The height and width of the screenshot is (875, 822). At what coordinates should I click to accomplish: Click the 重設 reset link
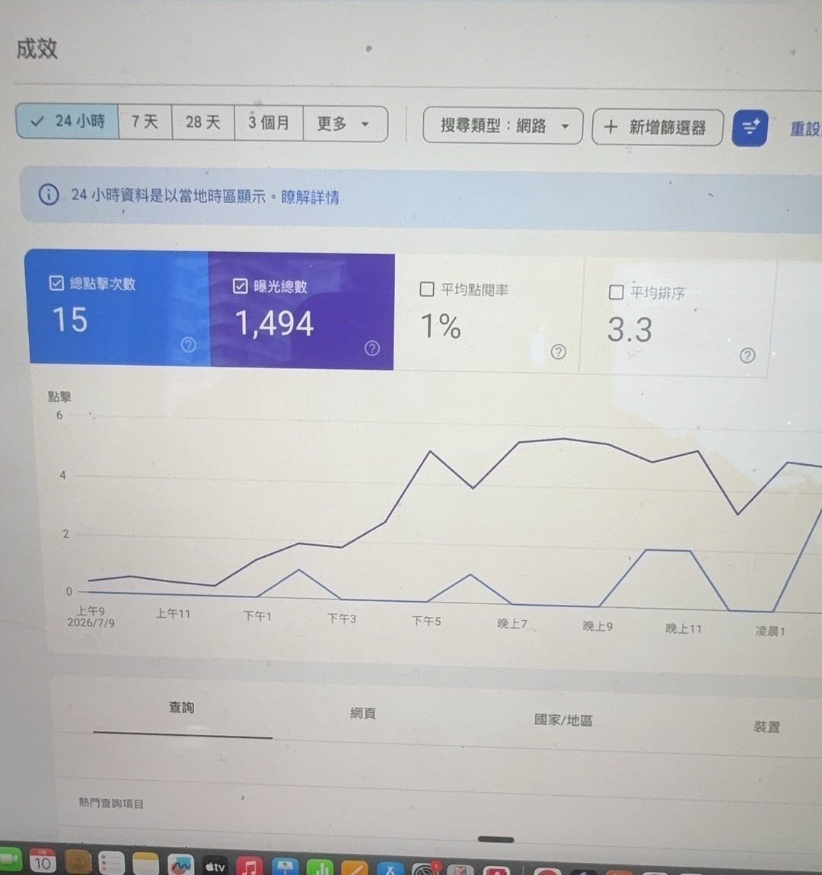coord(805,129)
